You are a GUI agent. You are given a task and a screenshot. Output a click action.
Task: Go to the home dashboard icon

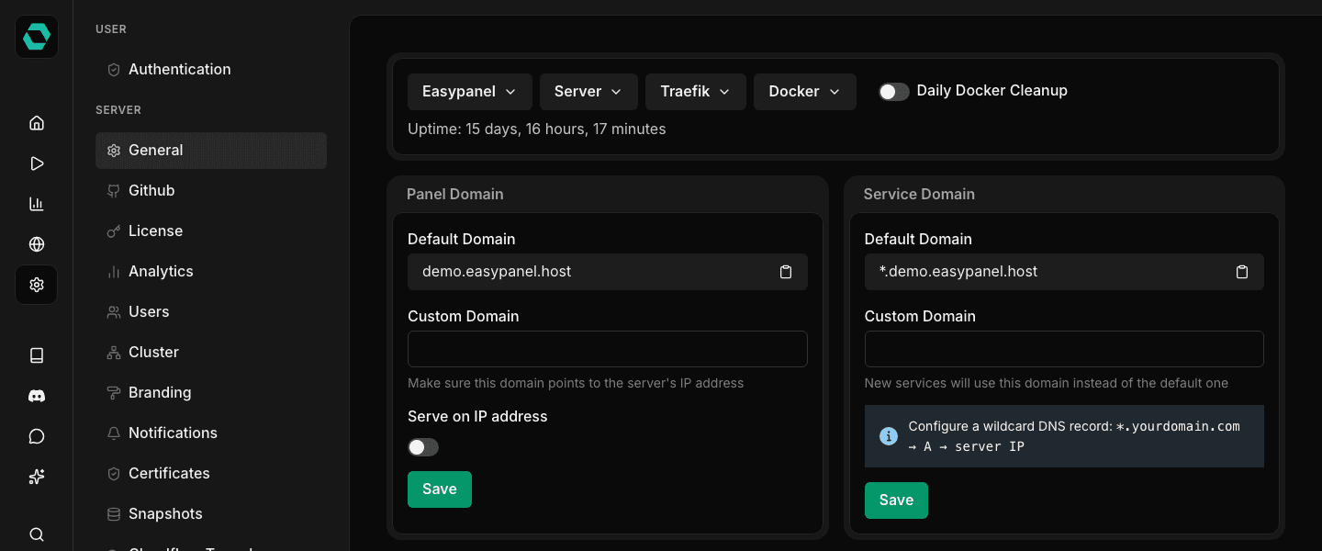(x=37, y=123)
